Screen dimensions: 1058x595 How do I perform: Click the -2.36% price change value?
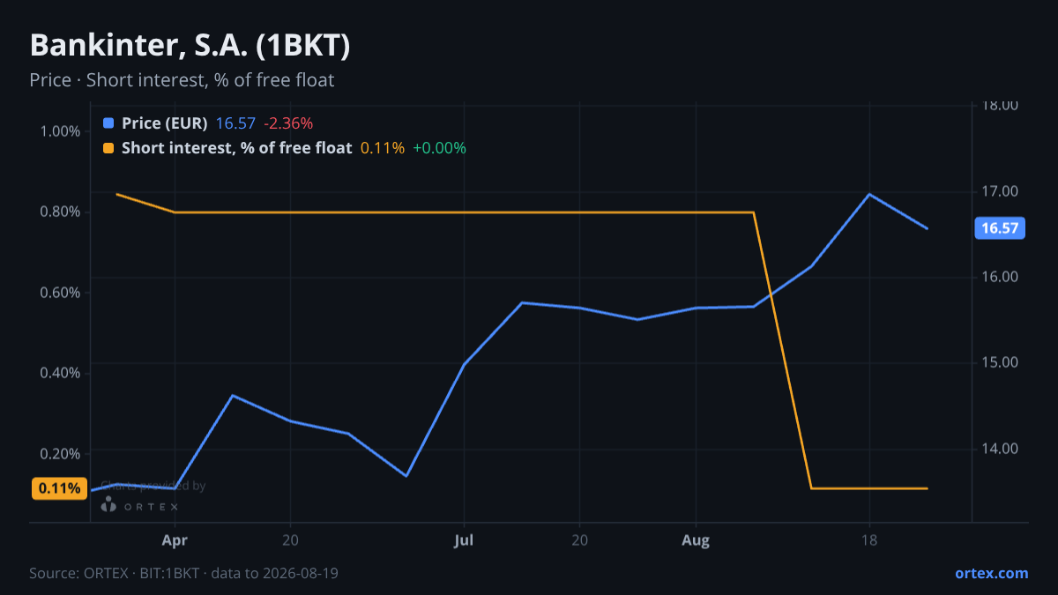(288, 123)
